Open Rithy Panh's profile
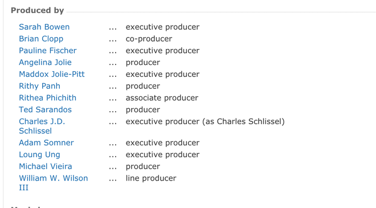This screenshot has width=376, height=208. click(39, 86)
